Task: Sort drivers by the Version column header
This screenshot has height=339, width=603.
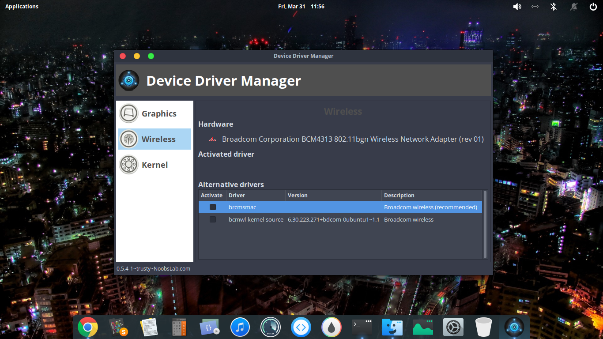Action: [x=333, y=195]
